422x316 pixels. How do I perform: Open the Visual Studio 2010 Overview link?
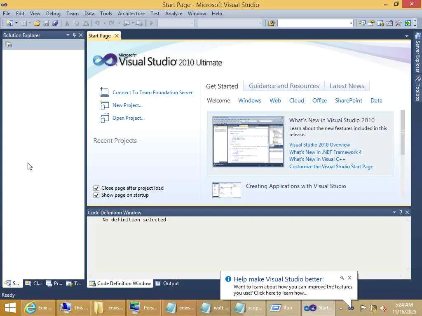click(319, 145)
